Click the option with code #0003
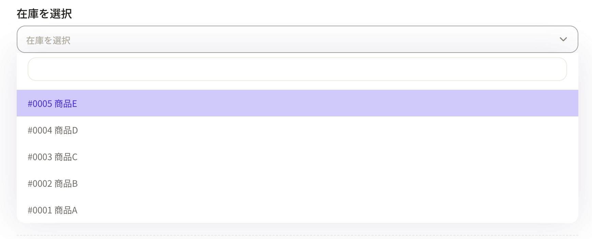This screenshot has height=239, width=592. click(40, 157)
